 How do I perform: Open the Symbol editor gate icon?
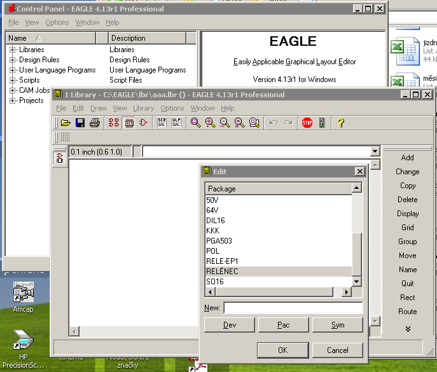tap(143, 123)
